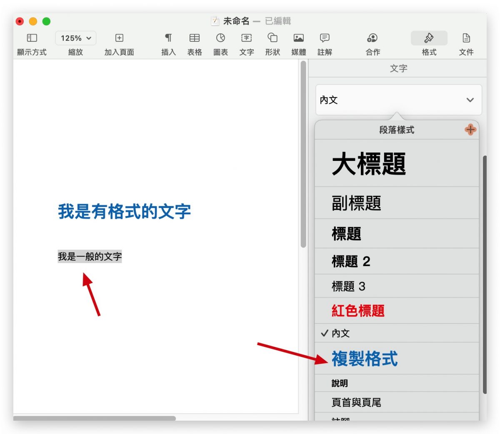The width and height of the screenshot is (500, 434).
Task: Apply the blue 複製格式 style
Action: (397, 359)
